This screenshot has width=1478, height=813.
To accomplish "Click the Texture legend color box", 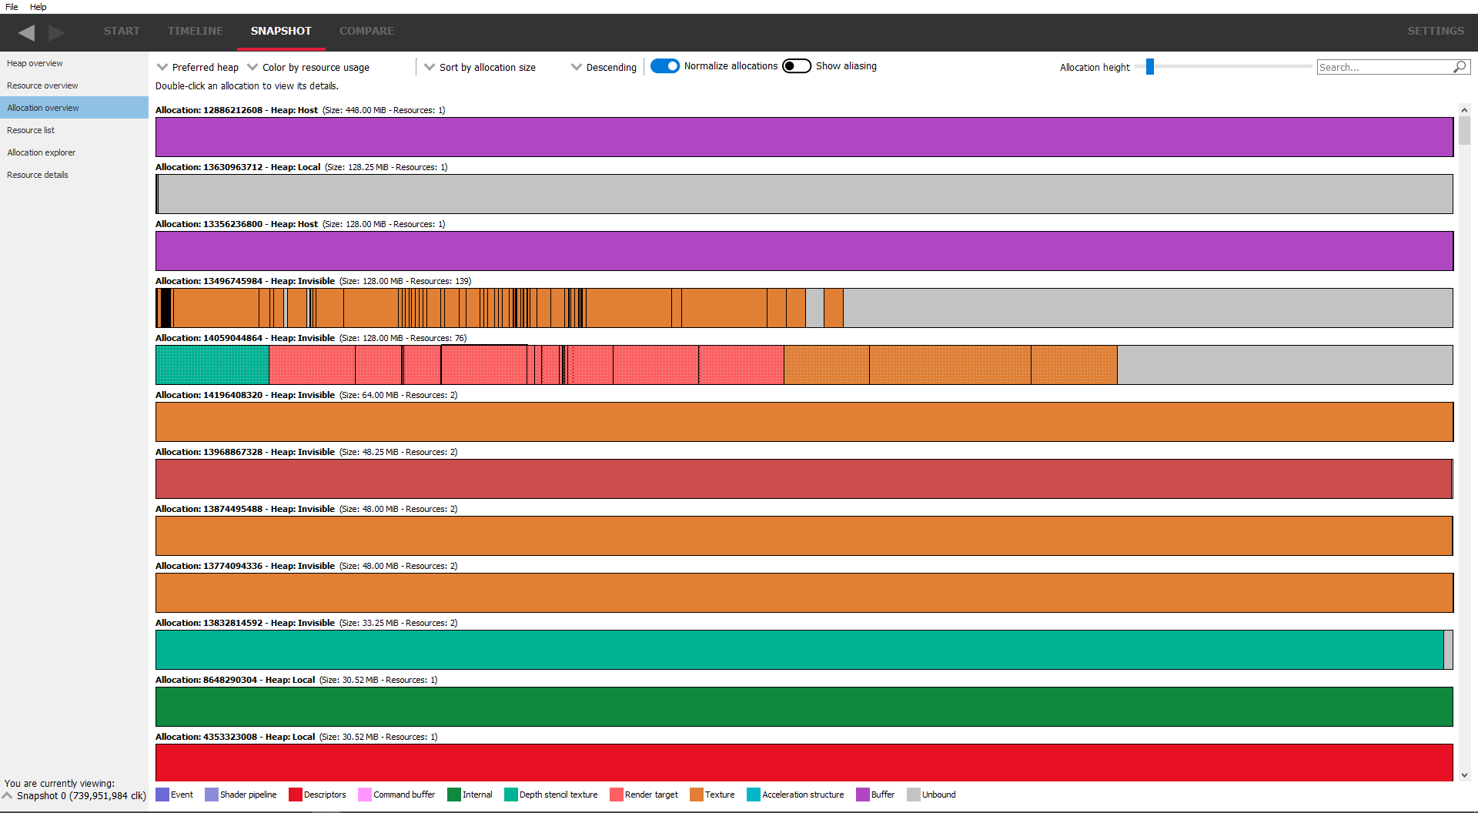I will coord(696,795).
